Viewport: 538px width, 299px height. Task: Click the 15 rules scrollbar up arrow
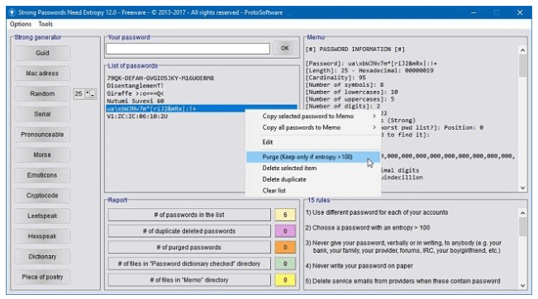(522, 213)
